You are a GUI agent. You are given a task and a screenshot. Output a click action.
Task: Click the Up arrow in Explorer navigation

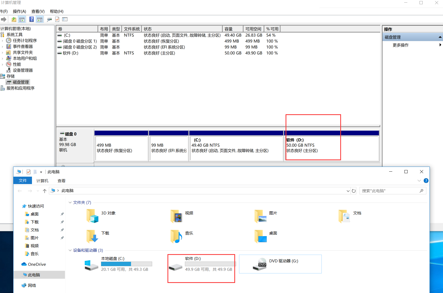[x=44, y=191]
